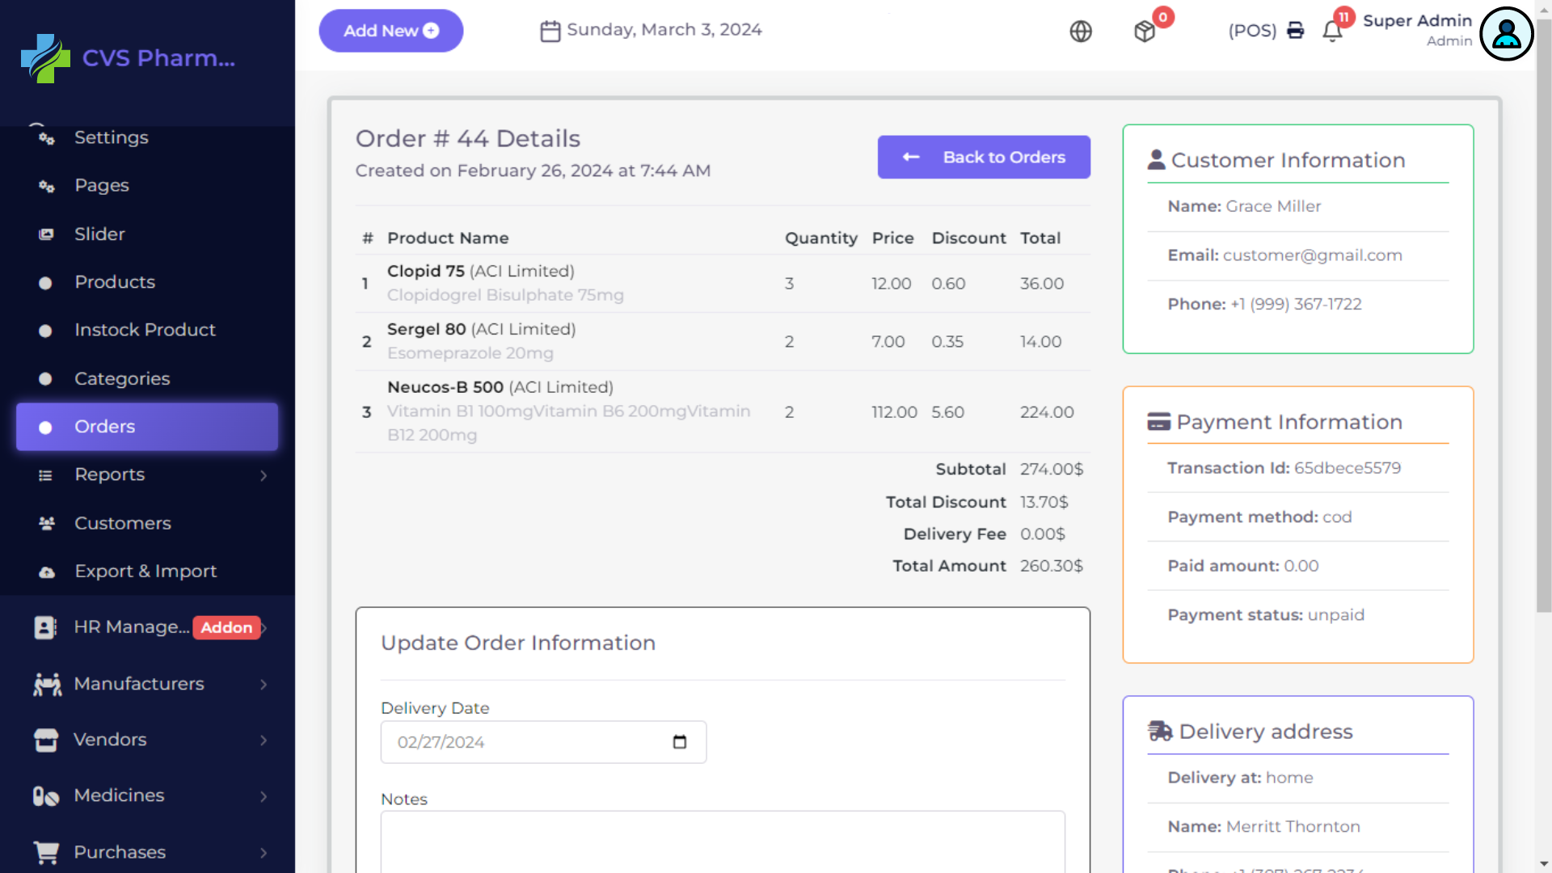The image size is (1552, 873).
Task: Open the Customers menu item
Action: pos(122,524)
